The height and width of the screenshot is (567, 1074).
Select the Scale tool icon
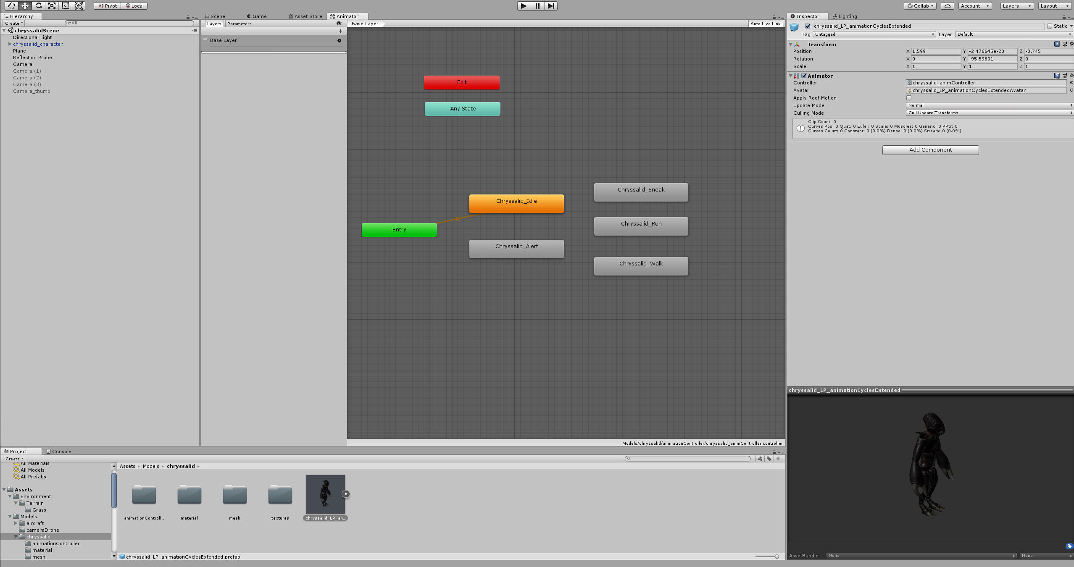tap(52, 5)
